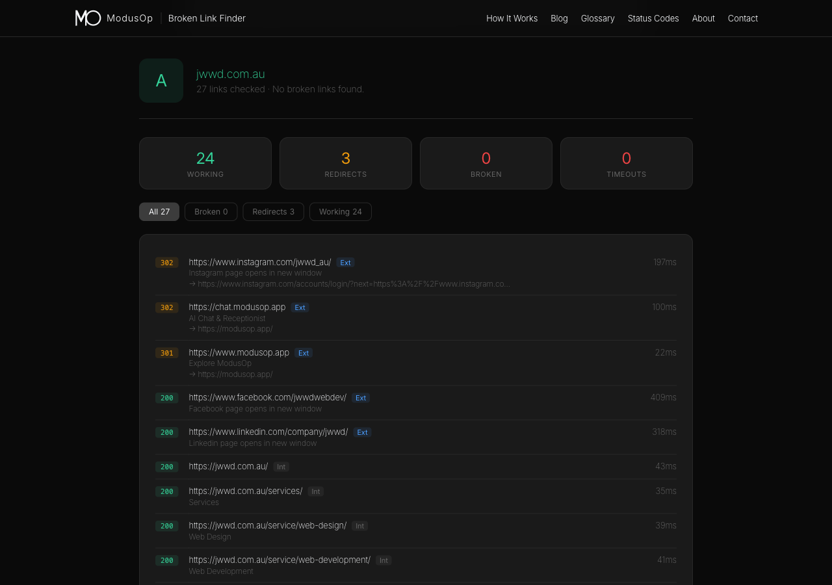Click the 200 badge on Facebook row
The width and height of the screenshot is (832, 585).
[167, 398]
